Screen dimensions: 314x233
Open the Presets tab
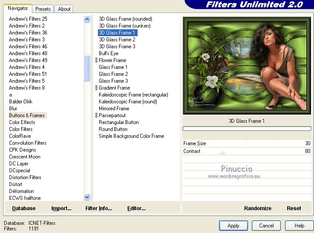[x=43, y=9]
